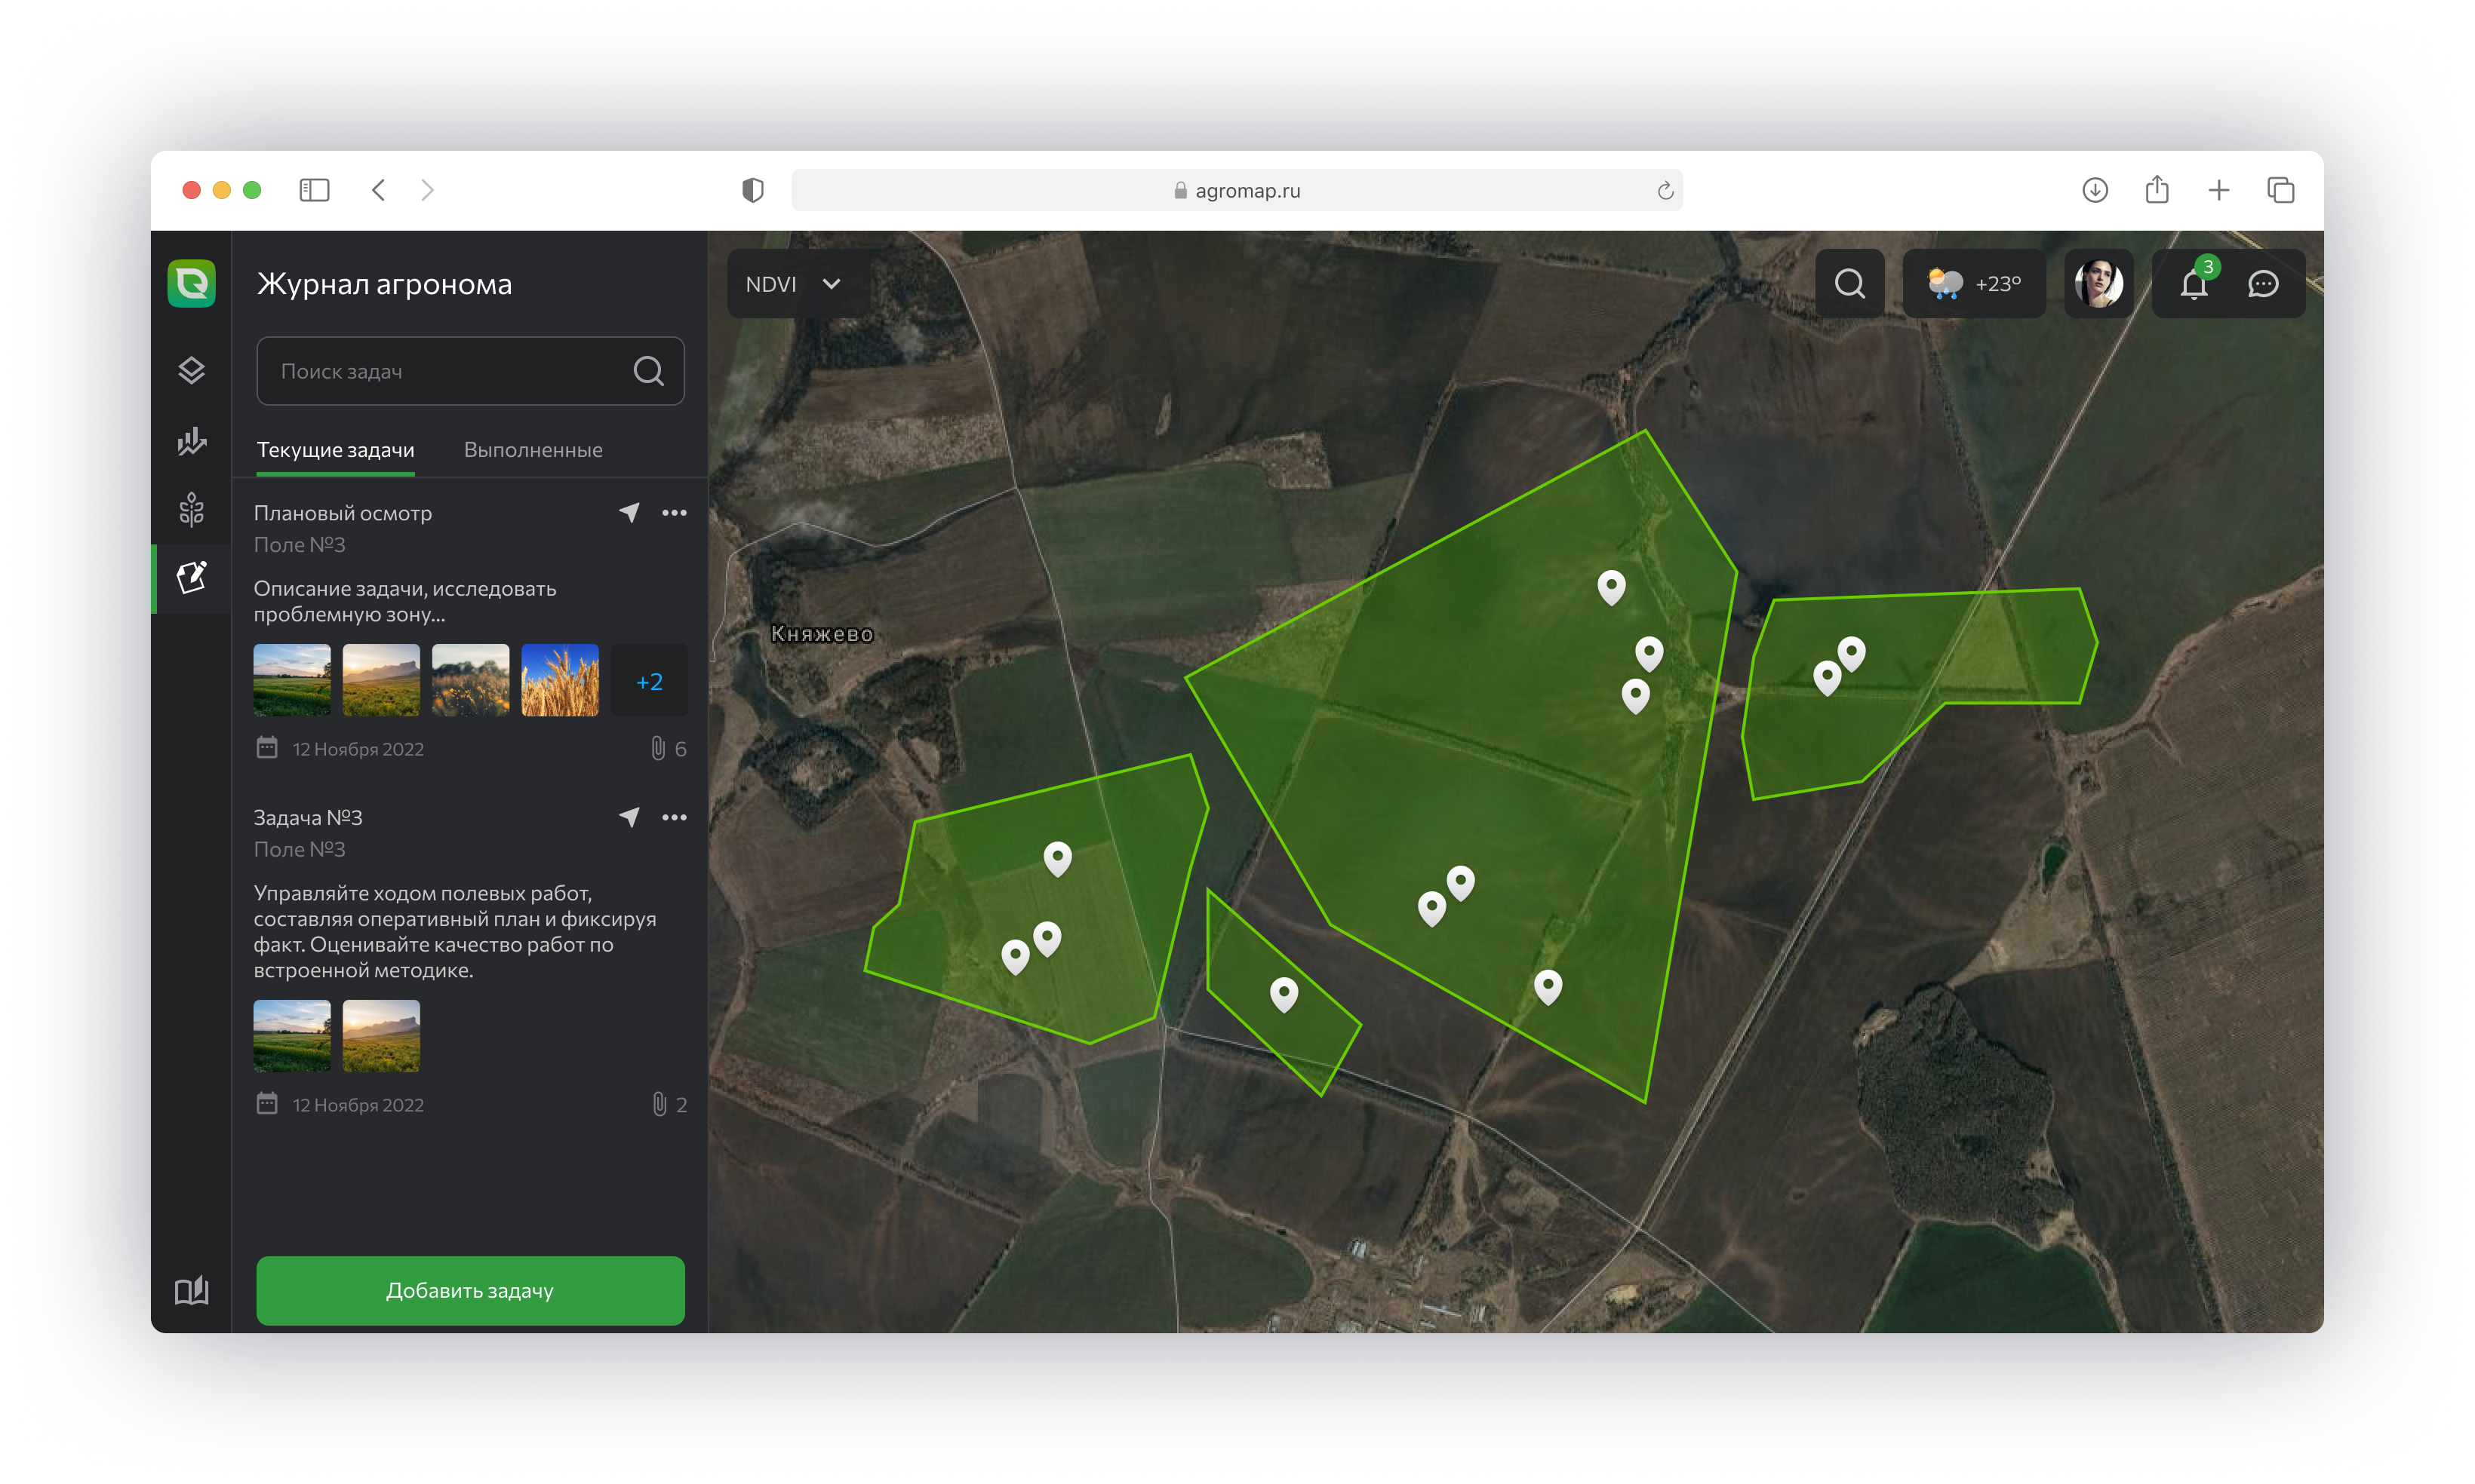Open the analytics chart icon in sidebar
Image resolution: width=2475 pixels, height=1484 pixels.
[x=191, y=441]
